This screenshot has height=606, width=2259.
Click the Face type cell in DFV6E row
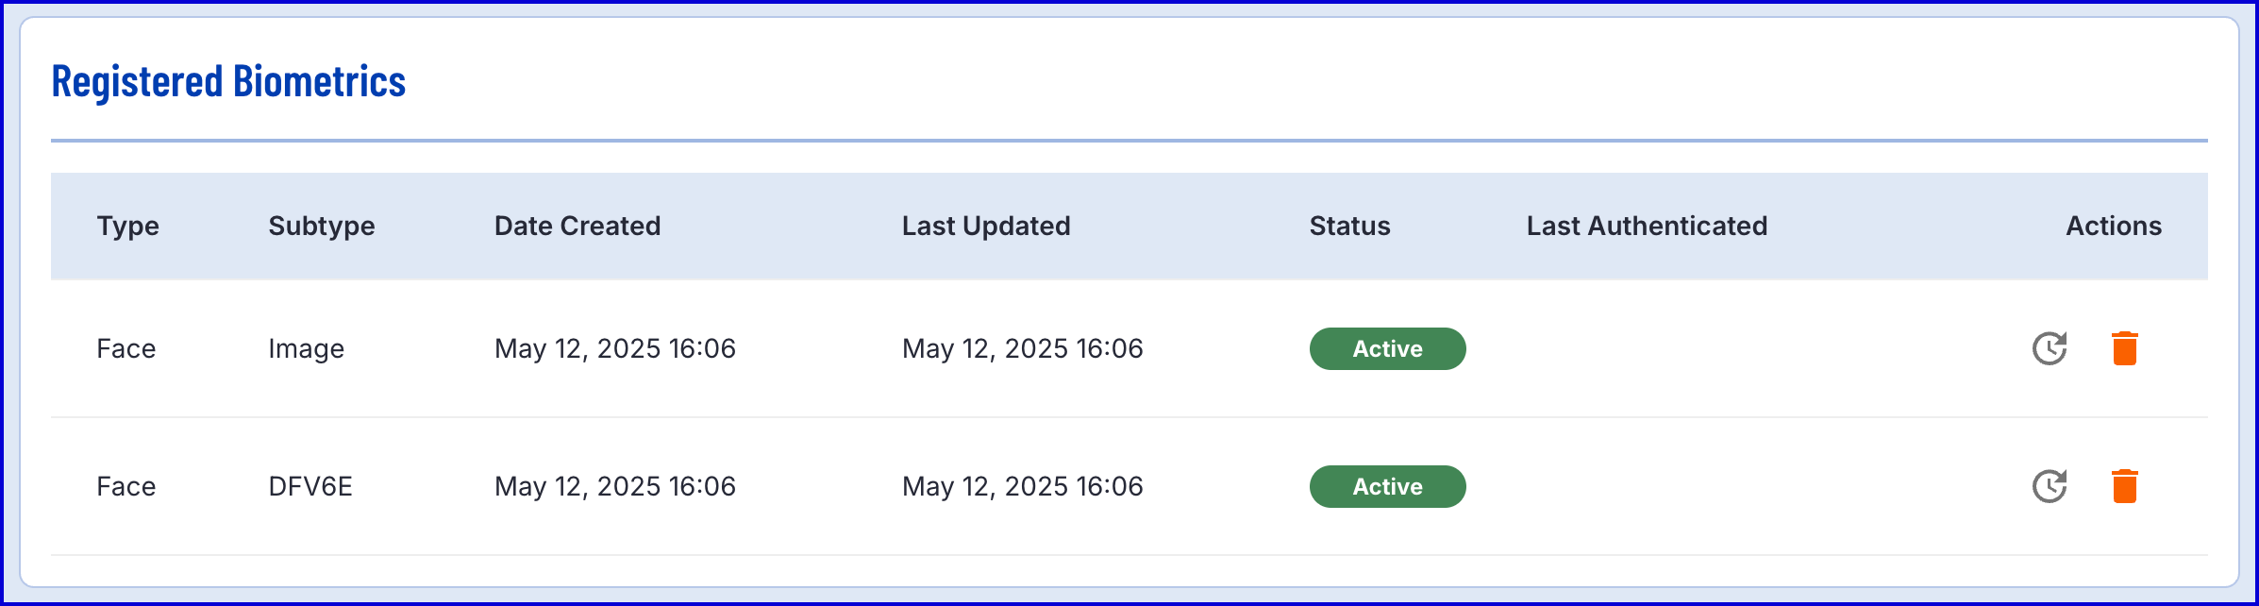(x=125, y=486)
